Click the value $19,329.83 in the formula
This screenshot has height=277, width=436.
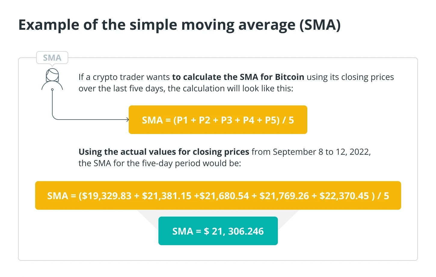(106, 196)
